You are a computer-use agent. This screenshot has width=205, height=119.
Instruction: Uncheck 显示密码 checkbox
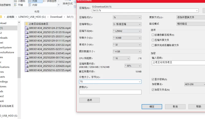coord(153,79)
